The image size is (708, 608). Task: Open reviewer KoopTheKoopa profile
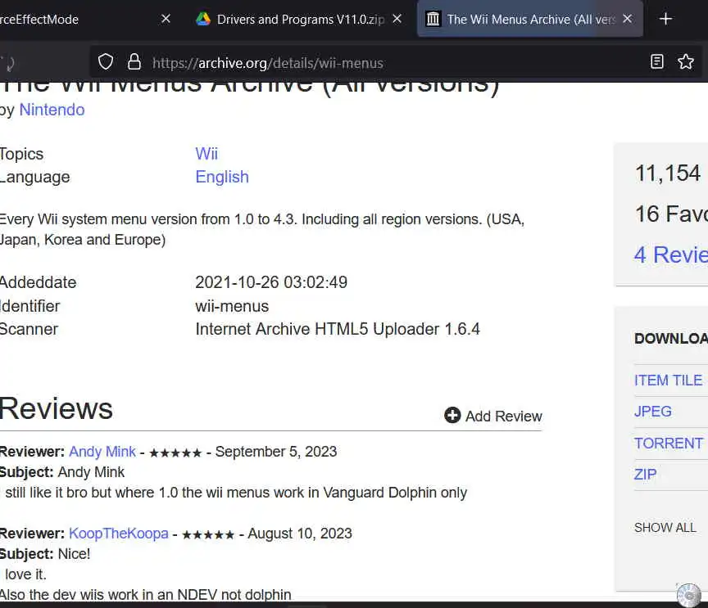(118, 534)
